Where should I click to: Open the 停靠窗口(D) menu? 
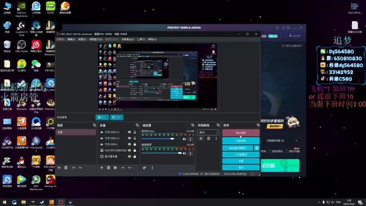pyautogui.click(x=96, y=39)
